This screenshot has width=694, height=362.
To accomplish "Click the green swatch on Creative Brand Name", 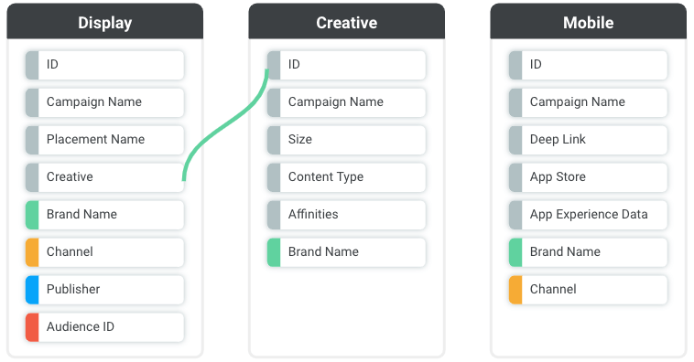I will click(x=274, y=252).
